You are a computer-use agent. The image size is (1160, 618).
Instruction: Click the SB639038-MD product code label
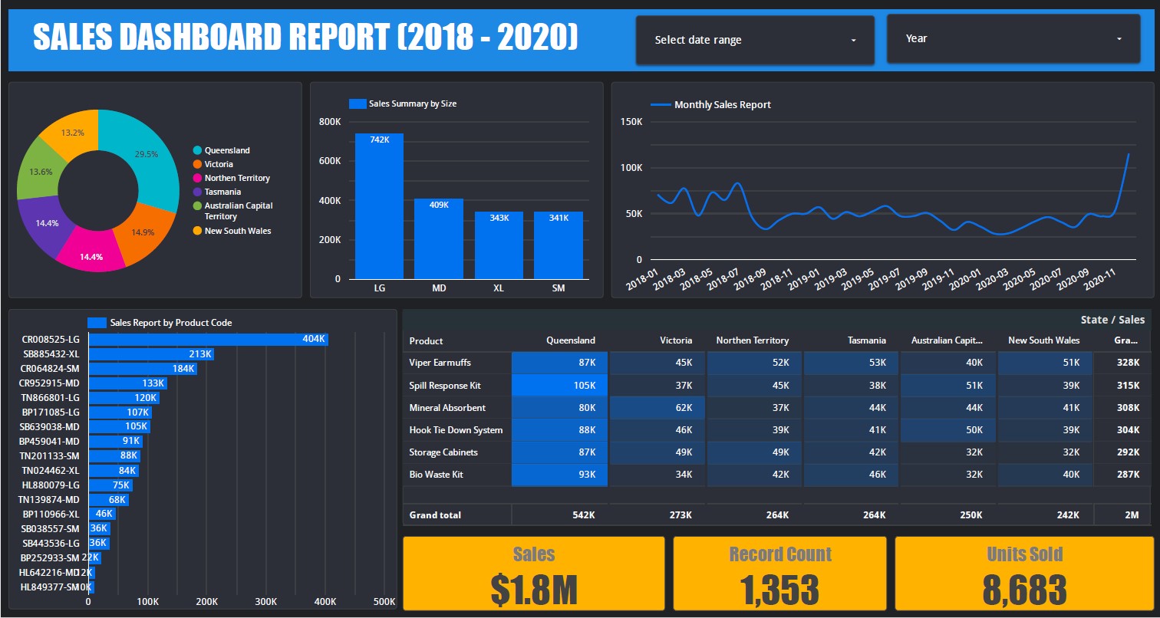tap(51, 427)
